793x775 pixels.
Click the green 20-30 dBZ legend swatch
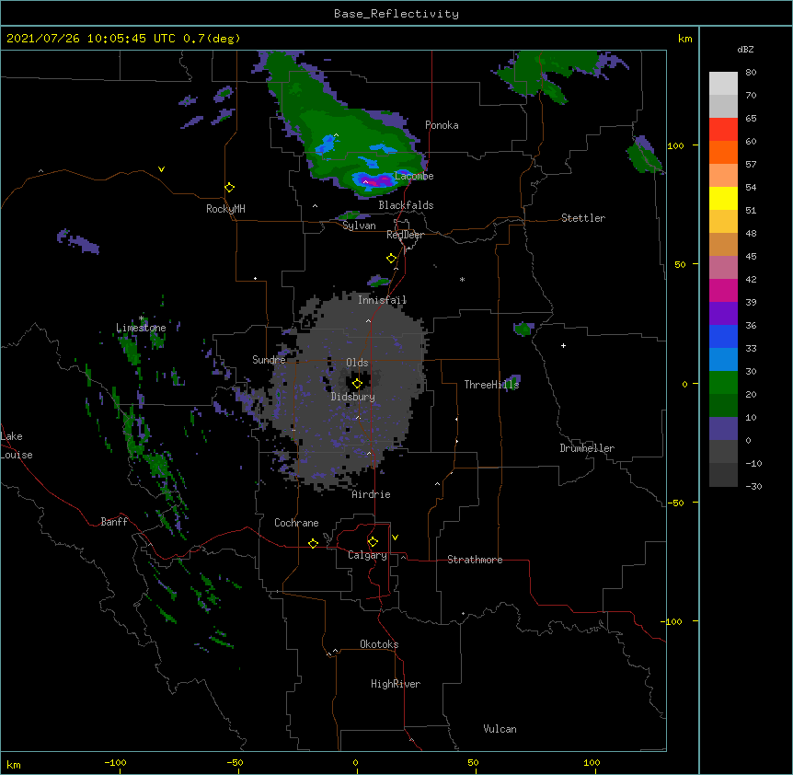tap(723, 383)
